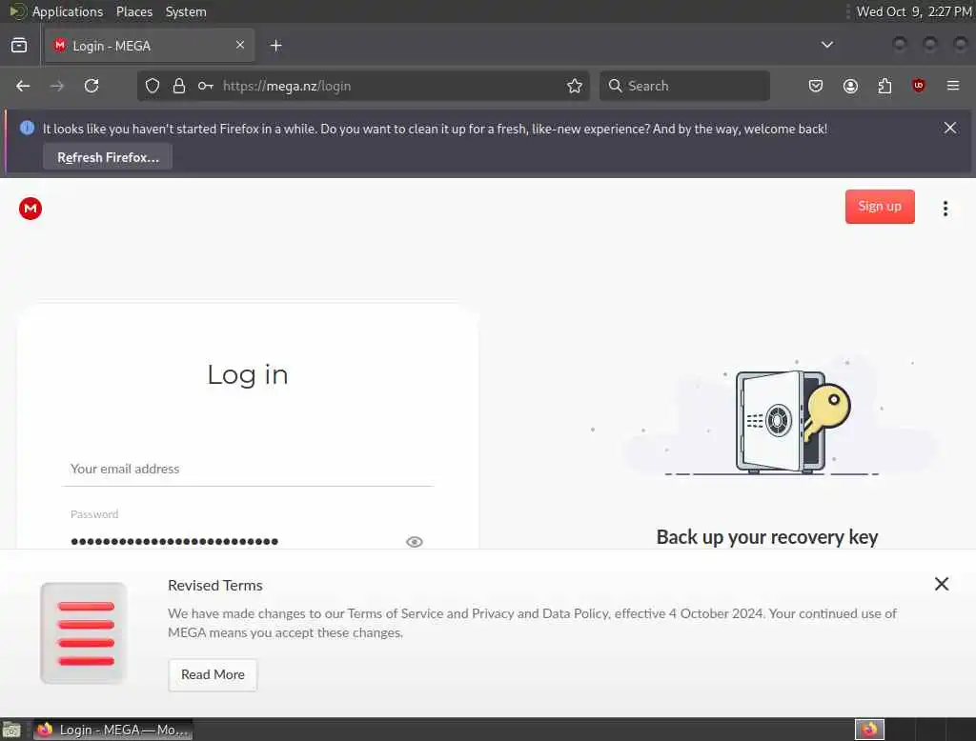Click the Firefox Search box
Image resolution: width=976 pixels, height=741 pixels.
[x=684, y=86]
